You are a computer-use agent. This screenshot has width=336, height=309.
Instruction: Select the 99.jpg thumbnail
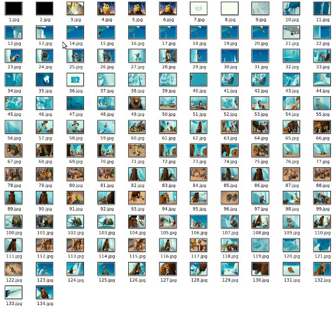tap(322, 198)
